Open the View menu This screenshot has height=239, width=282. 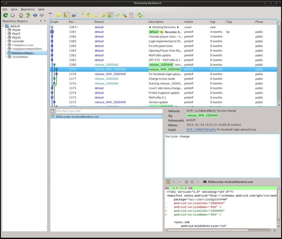tap(14, 9)
